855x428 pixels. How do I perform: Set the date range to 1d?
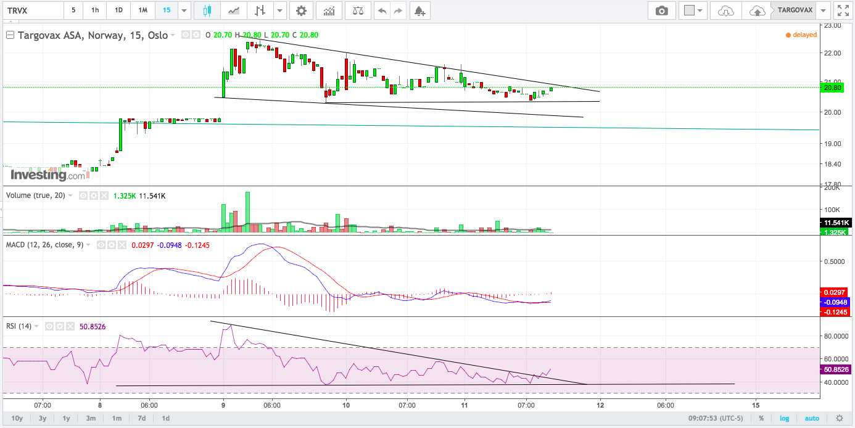tap(166, 418)
